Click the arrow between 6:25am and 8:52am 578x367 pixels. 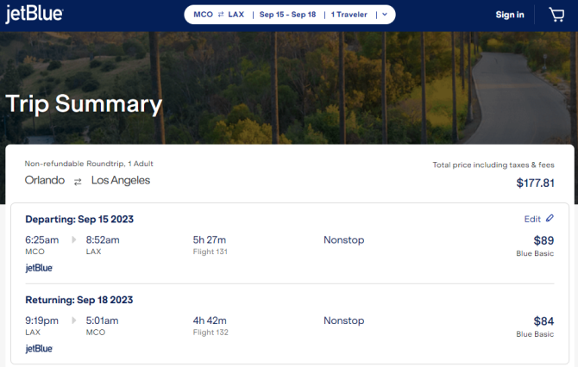coord(73,239)
